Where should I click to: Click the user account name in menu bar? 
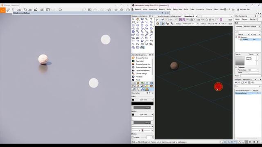[x=245, y=9]
